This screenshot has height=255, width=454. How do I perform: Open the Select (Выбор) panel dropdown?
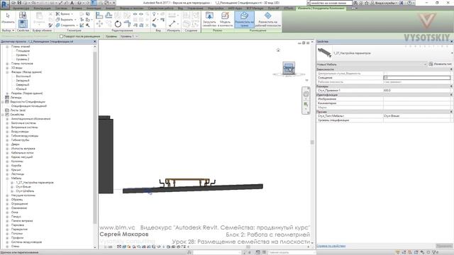coord(8,30)
